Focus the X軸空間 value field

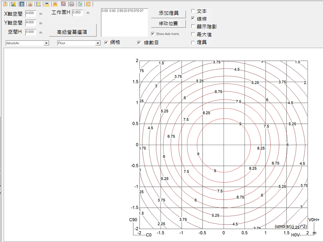[x=31, y=13]
